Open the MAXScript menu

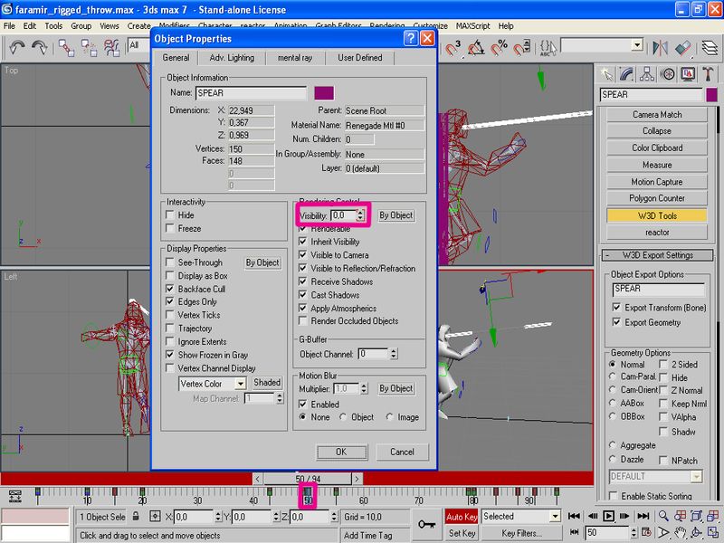click(472, 26)
